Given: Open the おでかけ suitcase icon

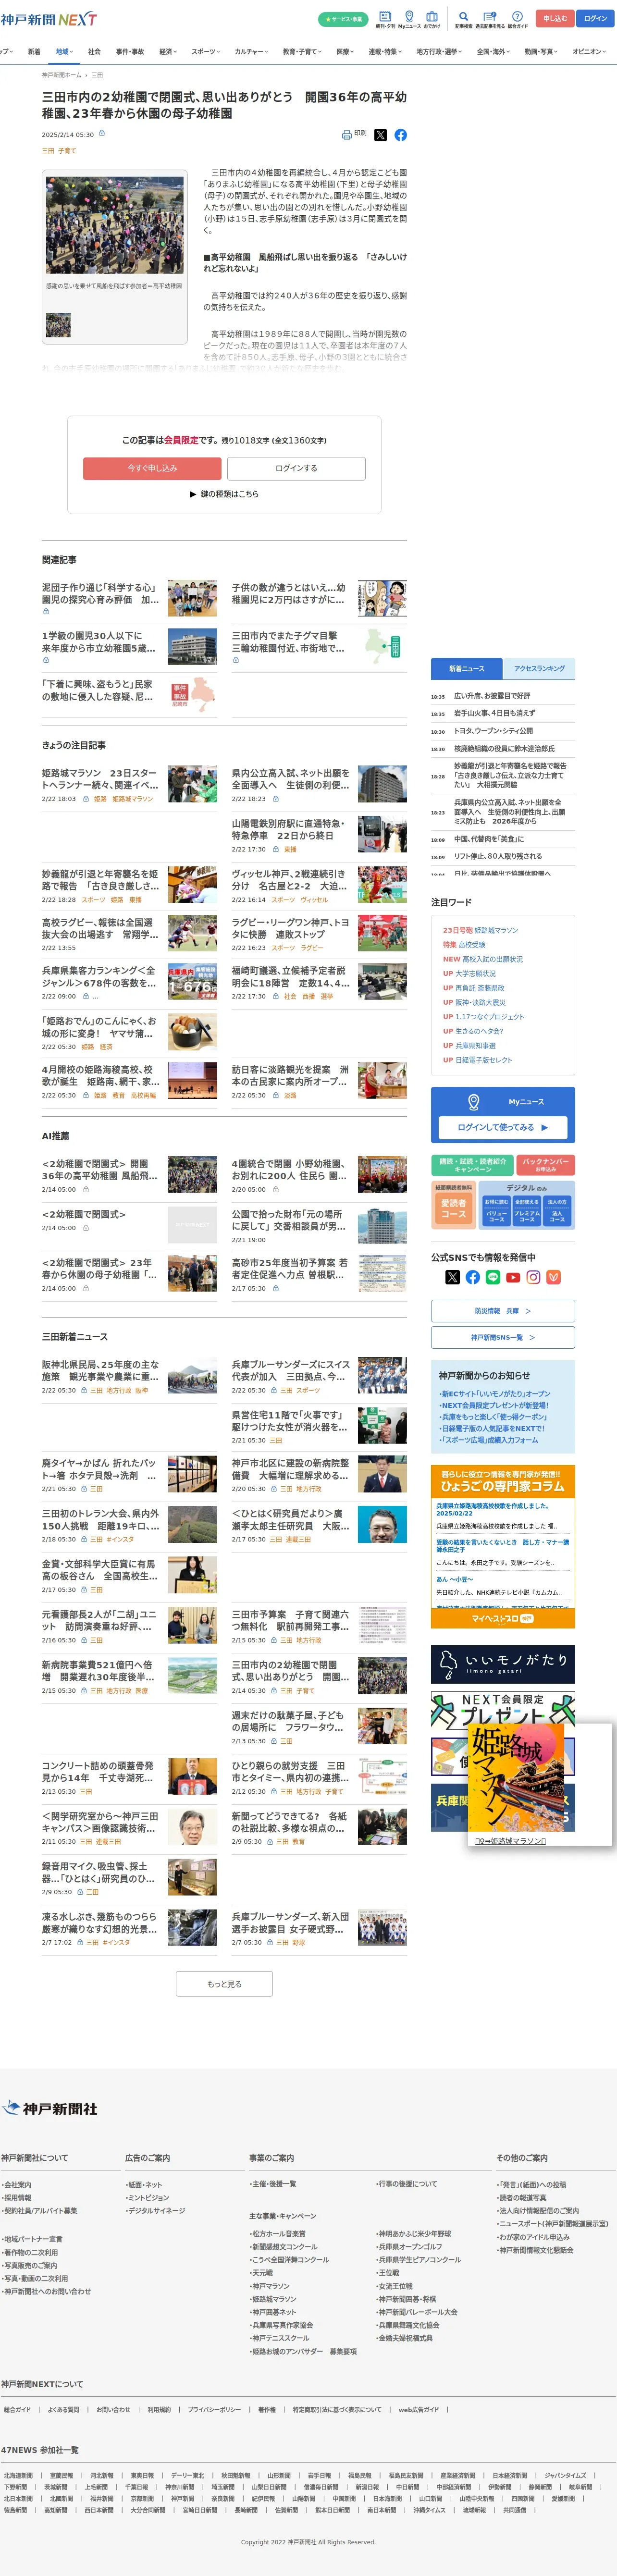Looking at the screenshot, I should point(432,19).
